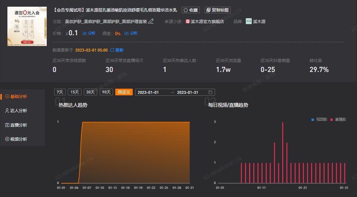The width and height of the screenshot is (357, 197).
Task: Click the chart icon next to commission
Action: point(127,33)
